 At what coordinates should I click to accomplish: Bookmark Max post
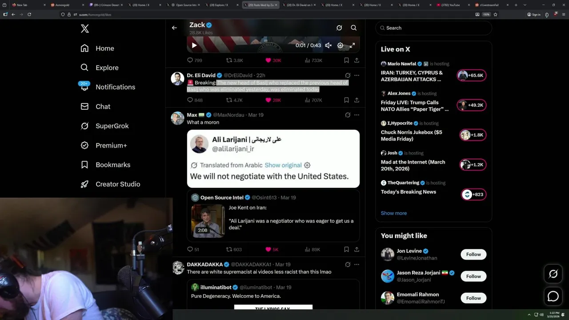[346, 249]
